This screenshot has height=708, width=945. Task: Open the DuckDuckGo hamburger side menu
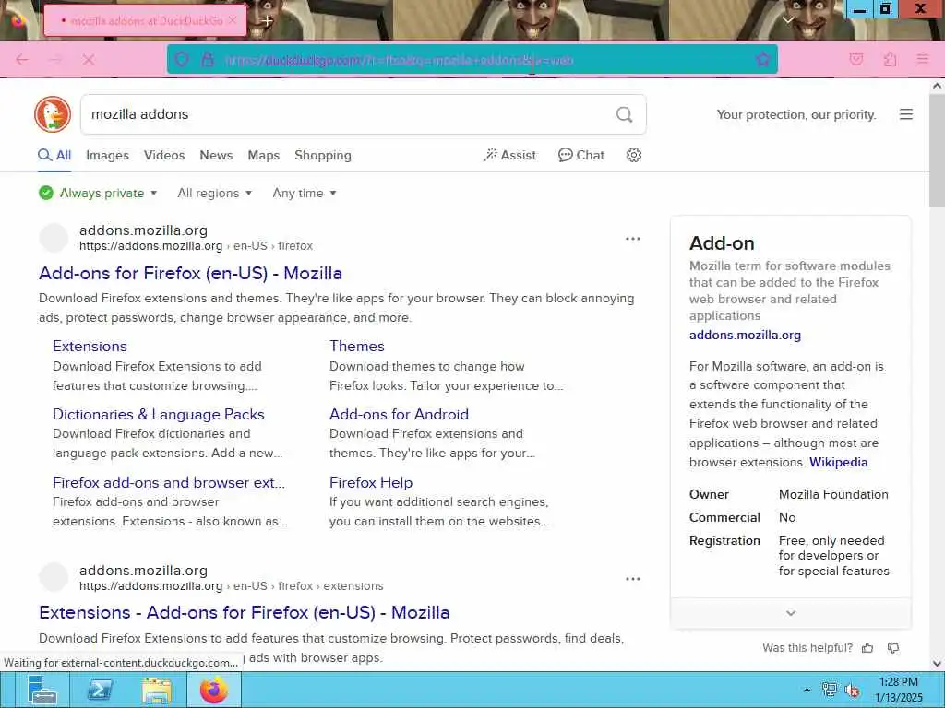[906, 114]
